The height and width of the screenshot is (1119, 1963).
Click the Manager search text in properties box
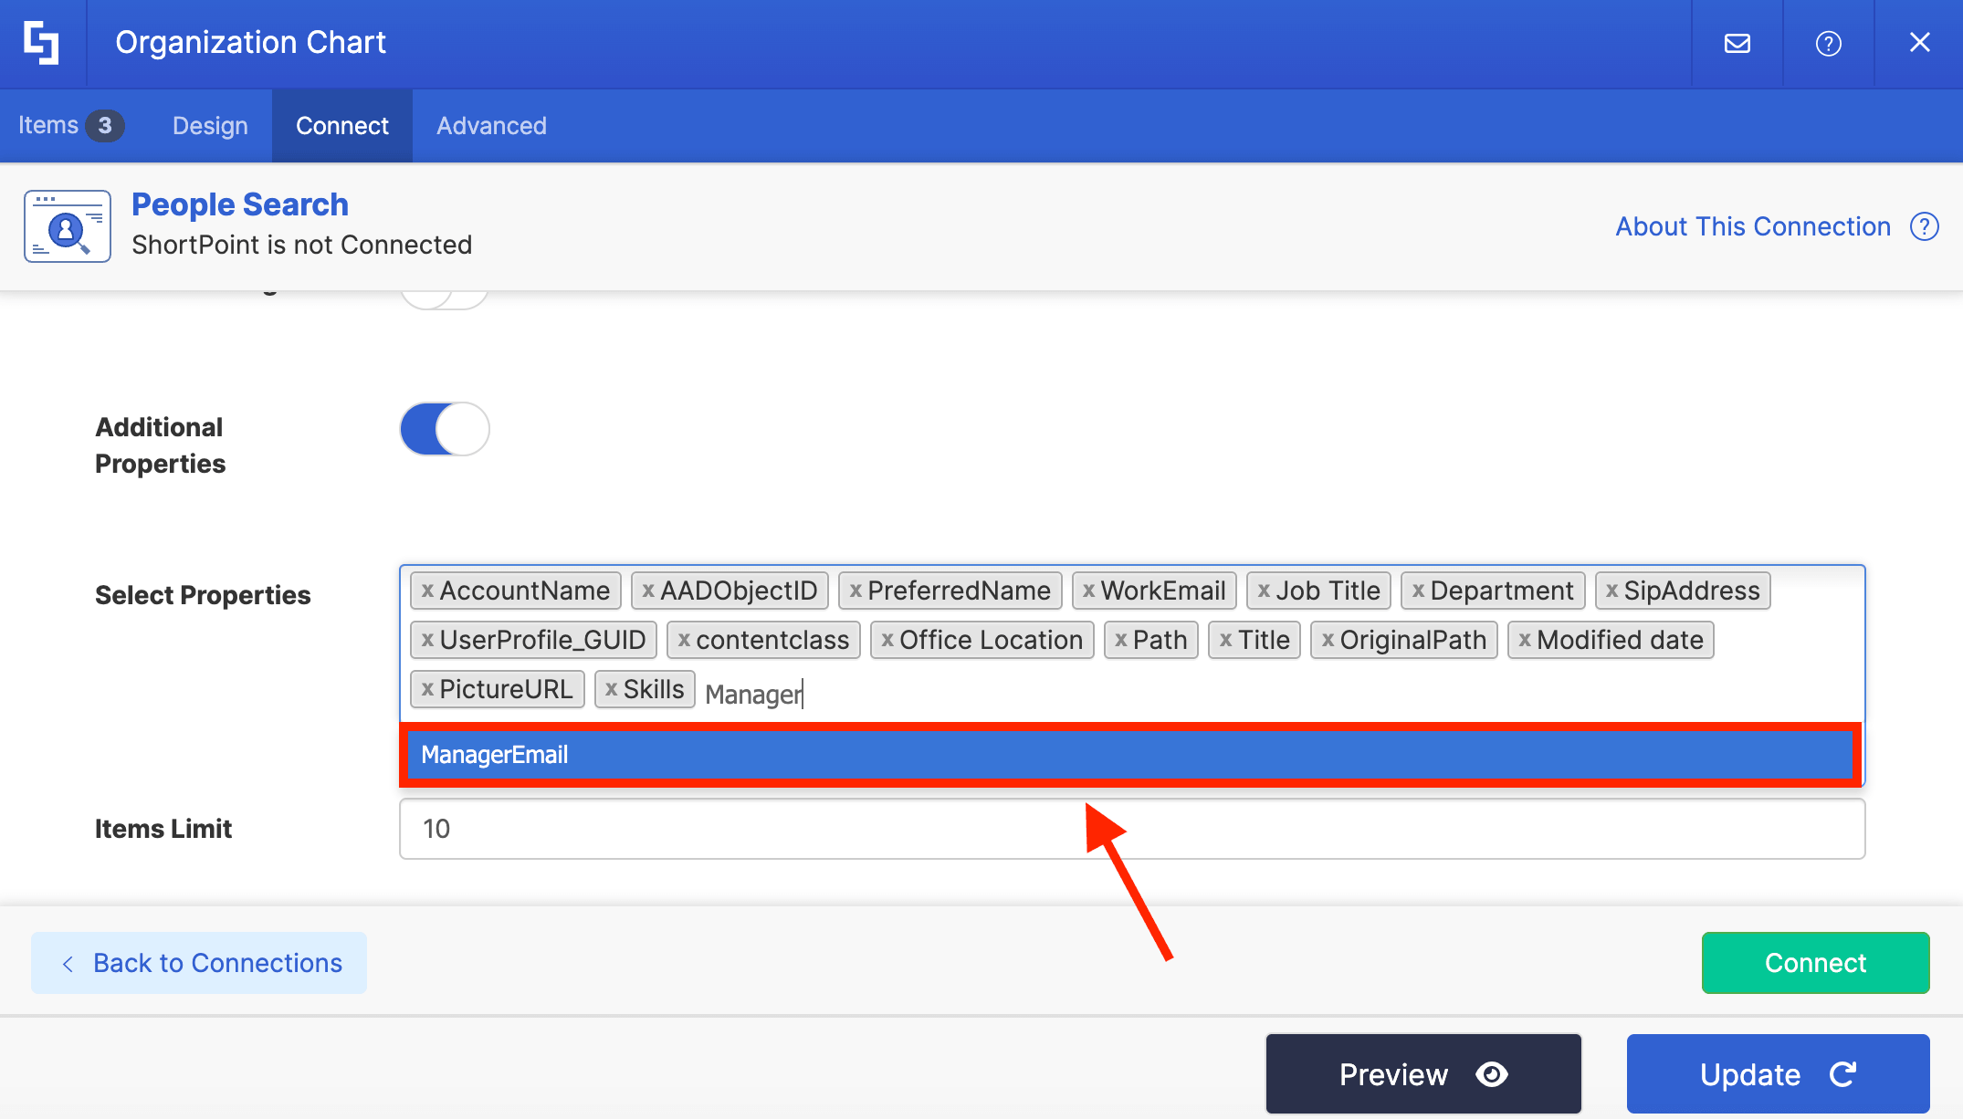click(754, 695)
